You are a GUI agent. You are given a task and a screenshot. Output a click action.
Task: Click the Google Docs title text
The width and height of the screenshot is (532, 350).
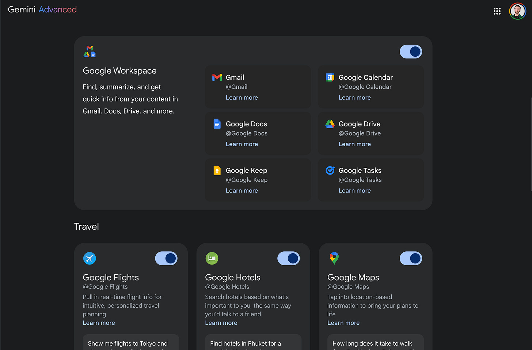click(246, 124)
